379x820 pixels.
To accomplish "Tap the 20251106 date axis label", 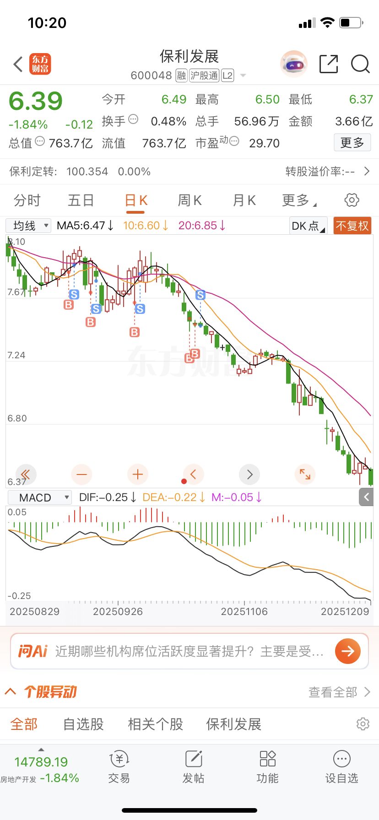I will coord(244,611).
